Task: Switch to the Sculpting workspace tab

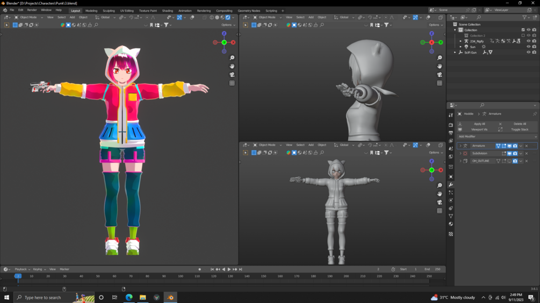Action: click(109, 11)
